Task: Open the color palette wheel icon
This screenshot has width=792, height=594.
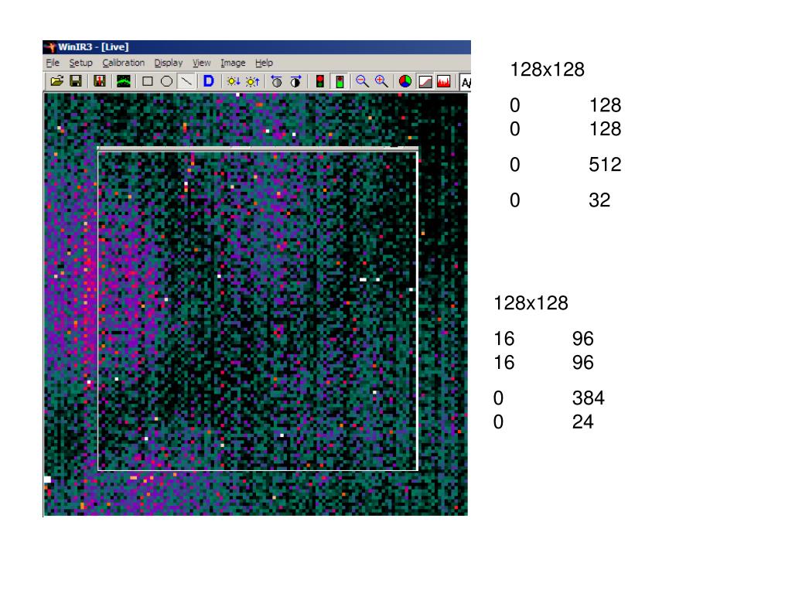Action: click(x=405, y=81)
